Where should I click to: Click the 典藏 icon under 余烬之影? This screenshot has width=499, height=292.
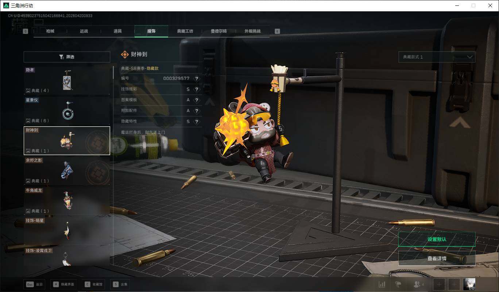(x=28, y=181)
